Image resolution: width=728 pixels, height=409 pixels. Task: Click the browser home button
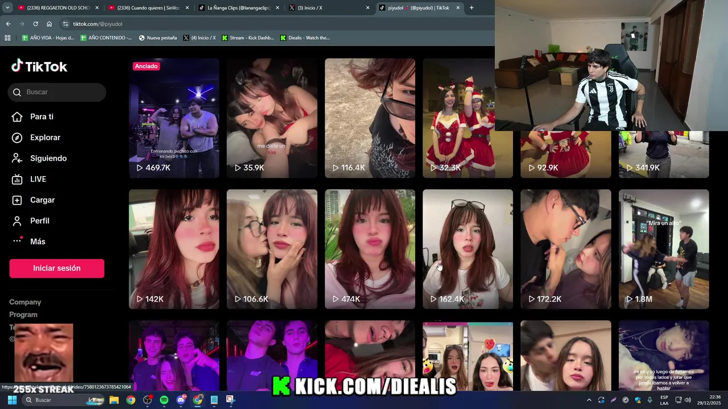49,24
